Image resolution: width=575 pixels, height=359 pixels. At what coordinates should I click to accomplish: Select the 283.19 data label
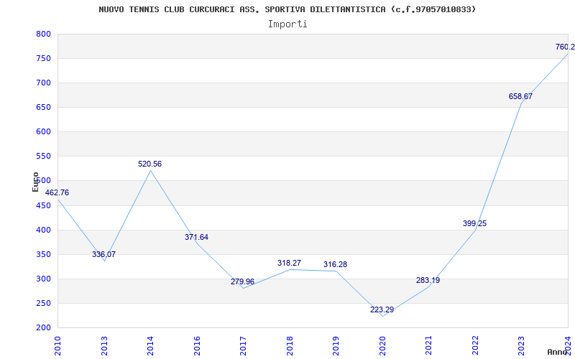tap(428, 280)
